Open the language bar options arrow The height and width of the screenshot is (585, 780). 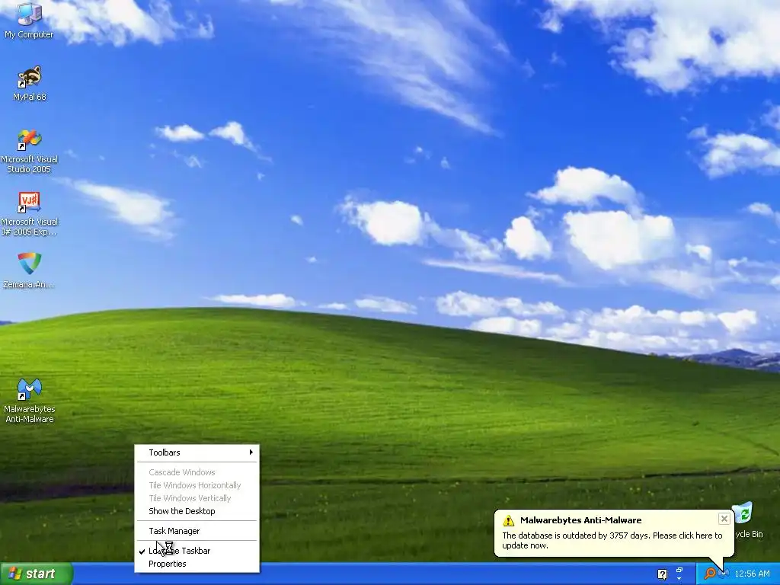tap(679, 579)
